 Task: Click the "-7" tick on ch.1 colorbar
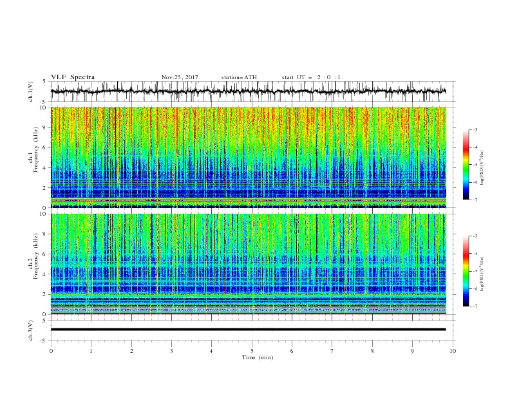coord(475,200)
